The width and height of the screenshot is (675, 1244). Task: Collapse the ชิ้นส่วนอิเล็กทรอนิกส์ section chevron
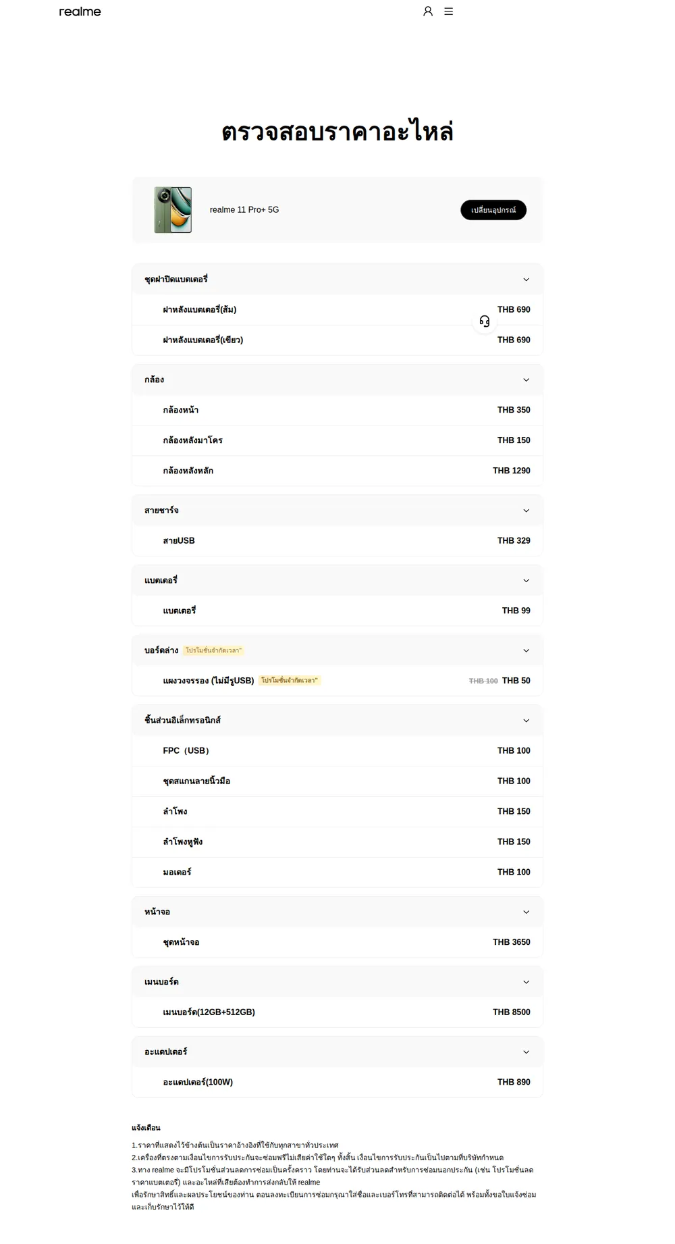tap(526, 721)
